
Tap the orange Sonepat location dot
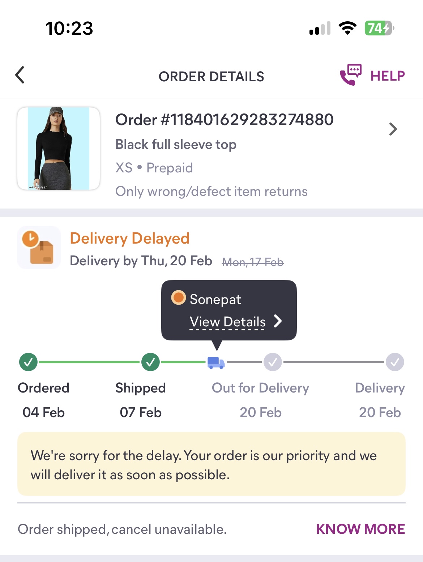[178, 298]
